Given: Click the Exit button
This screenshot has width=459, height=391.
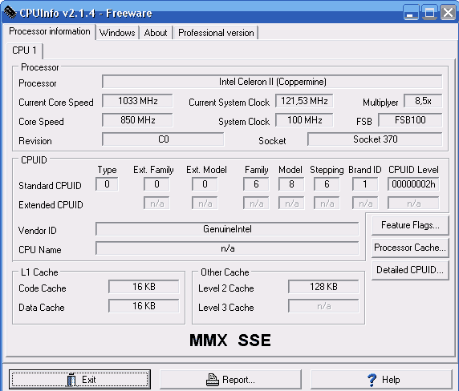Looking at the screenshot, I should tap(79, 380).
